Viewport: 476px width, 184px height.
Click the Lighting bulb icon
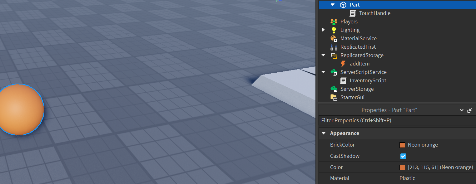[334, 30]
